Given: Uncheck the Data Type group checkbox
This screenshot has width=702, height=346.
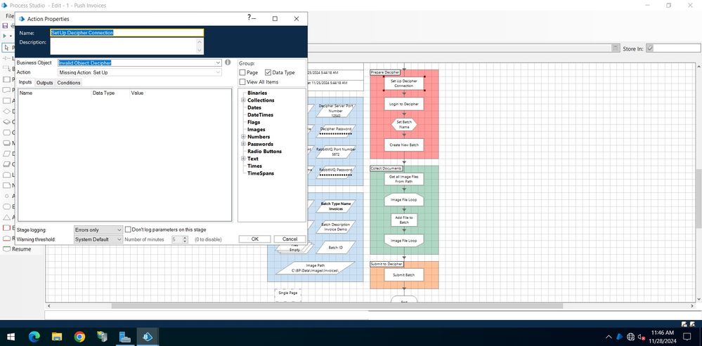Looking at the screenshot, I should 268,72.
